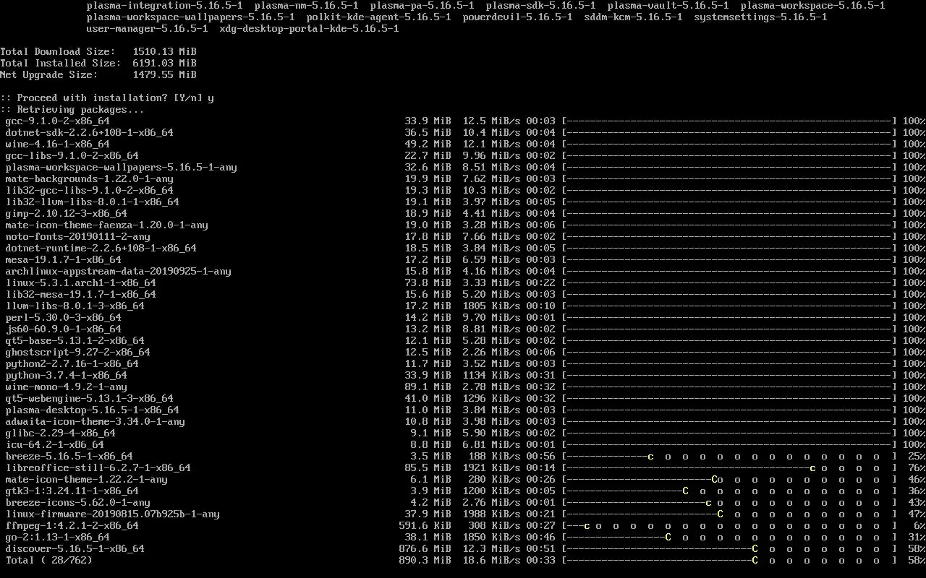Click gtk3-1:3.24.11-1-x86_64 package name

(x=72, y=491)
